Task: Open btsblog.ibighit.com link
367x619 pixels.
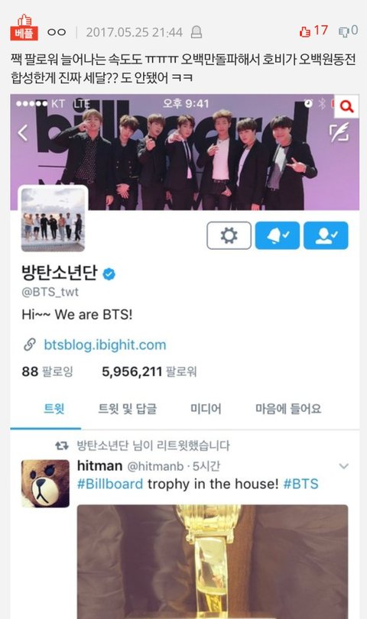Action: pyautogui.click(x=105, y=345)
